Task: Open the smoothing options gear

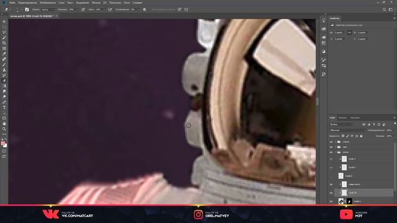Action: (145, 10)
